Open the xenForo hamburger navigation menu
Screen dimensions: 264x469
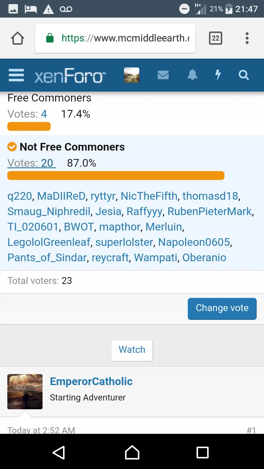click(x=16, y=75)
